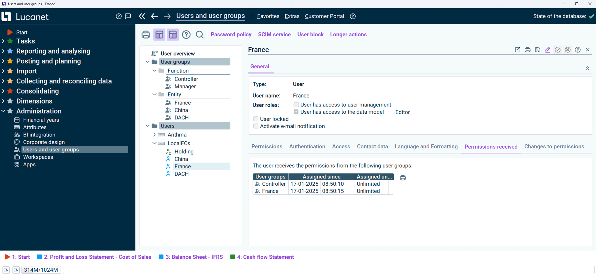This screenshot has height=274, width=596.
Task: Click the help icon in the France header
Action: coord(578,50)
